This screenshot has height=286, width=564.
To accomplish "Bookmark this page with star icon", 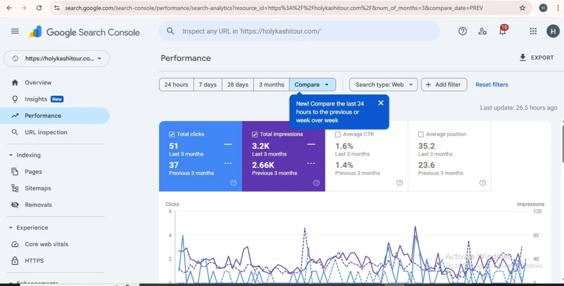I will pos(522,8).
